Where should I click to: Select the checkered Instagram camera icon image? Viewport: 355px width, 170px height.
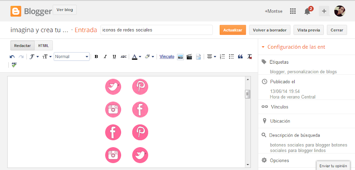(113, 110)
